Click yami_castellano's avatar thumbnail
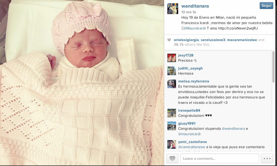Screen dimensions: 277x166 [x=172, y=144]
